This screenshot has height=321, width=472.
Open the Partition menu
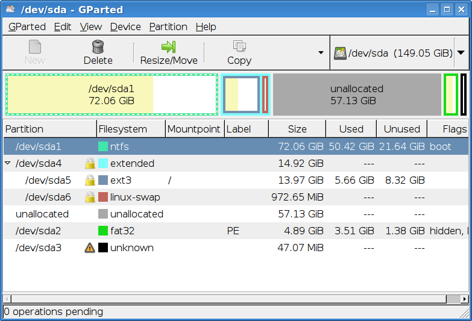click(168, 26)
